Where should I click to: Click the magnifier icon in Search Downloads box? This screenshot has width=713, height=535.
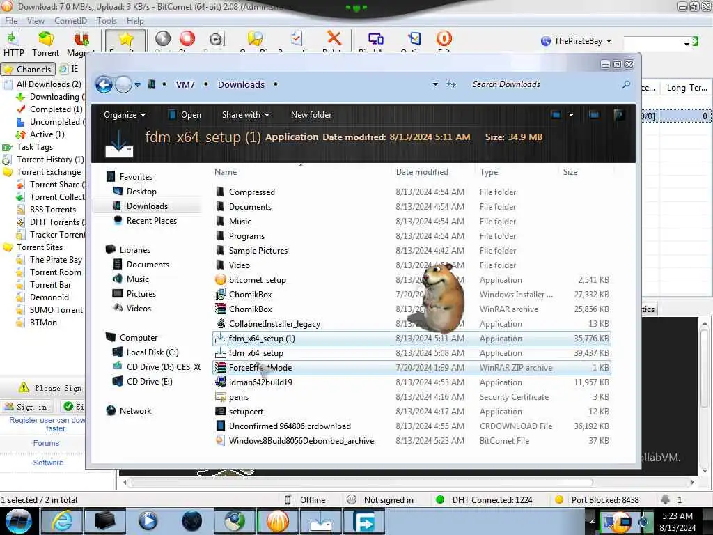626,84
